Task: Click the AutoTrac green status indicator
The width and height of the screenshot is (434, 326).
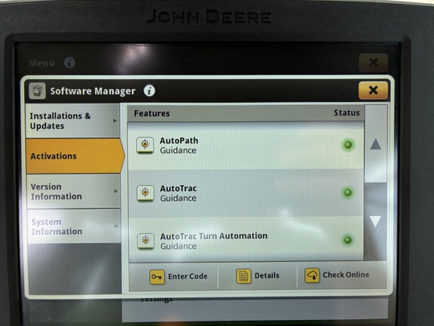Action: [x=348, y=192]
